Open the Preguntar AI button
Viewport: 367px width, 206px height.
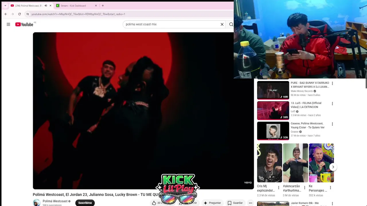coord(212,203)
